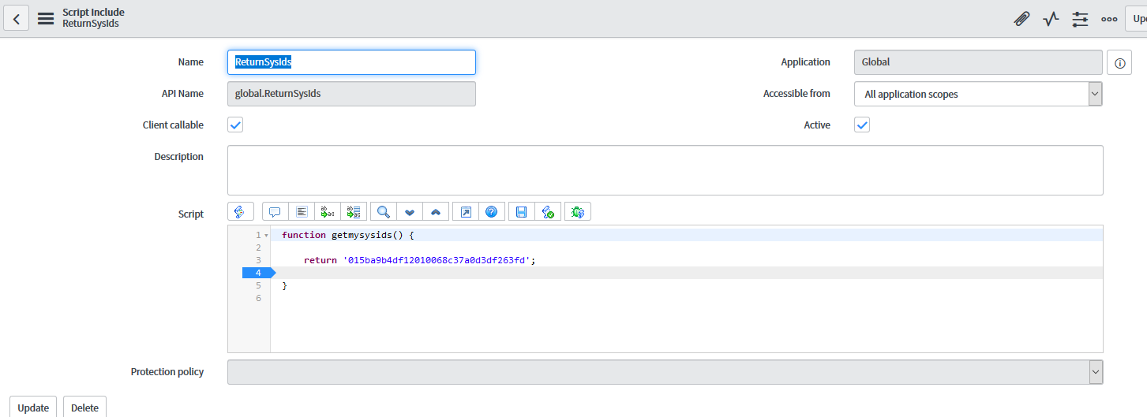Open the Protection policy dropdown
The width and height of the screenshot is (1147, 417).
[x=664, y=372]
